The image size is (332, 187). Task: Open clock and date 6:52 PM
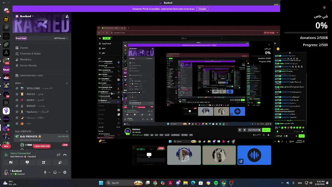(320, 183)
